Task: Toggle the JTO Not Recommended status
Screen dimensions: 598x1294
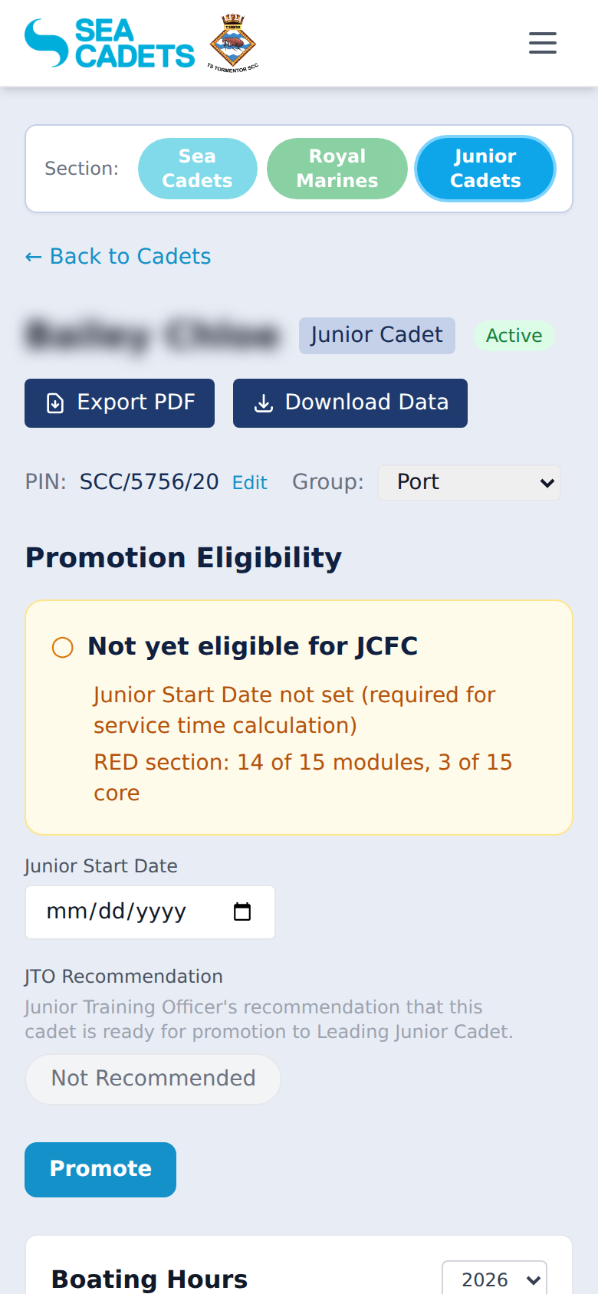Action: (153, 1079)
